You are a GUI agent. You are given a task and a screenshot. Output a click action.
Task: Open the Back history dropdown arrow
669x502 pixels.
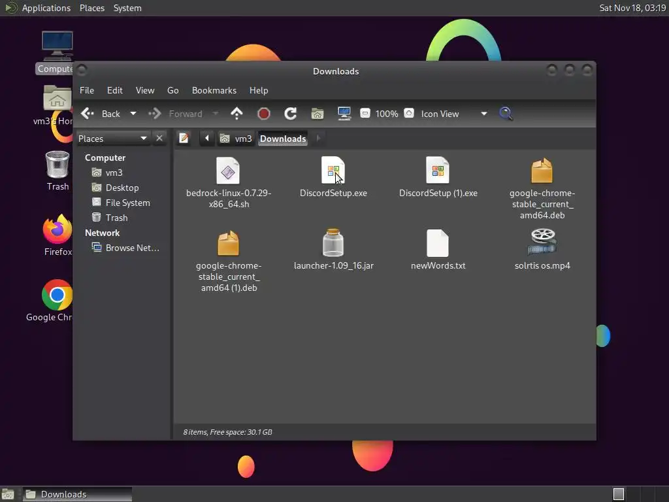pyautogui.click(x=133, y=114)
